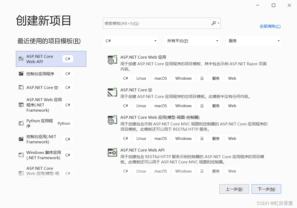Click the ASP.NET Core Web API list icon
Image resolution: width=297 pixels, height=208 pixels.
pos(112,152)
